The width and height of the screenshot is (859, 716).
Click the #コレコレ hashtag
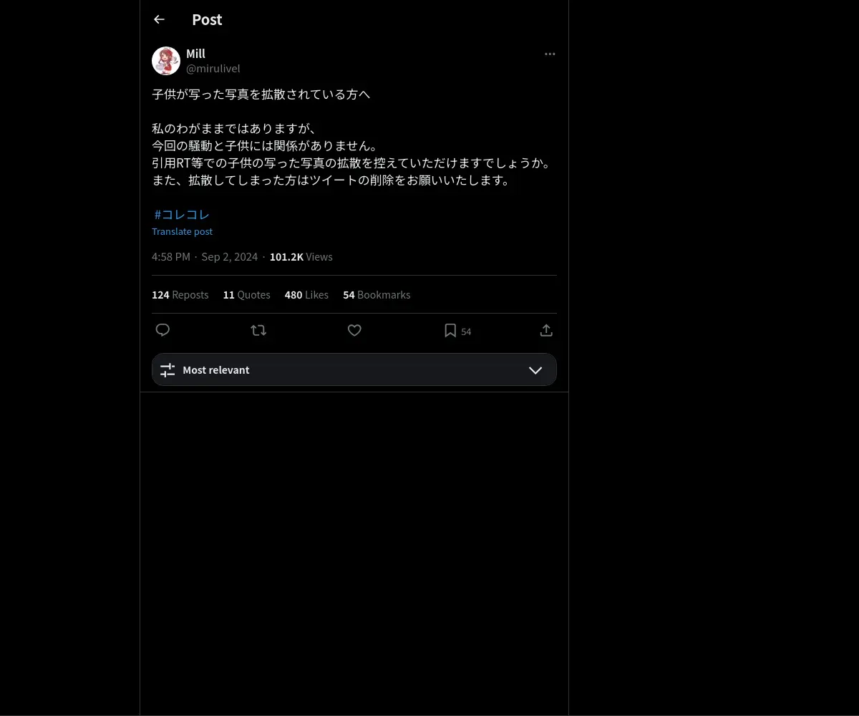[x=182, y=214]
